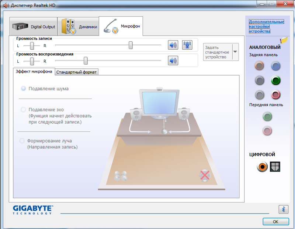
Task: Open the Стандартный формат tab
Action: tap(76, 72)
